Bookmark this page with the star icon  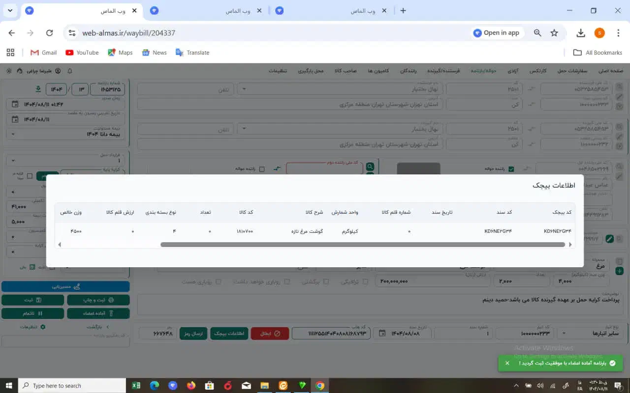pos(554,33)
